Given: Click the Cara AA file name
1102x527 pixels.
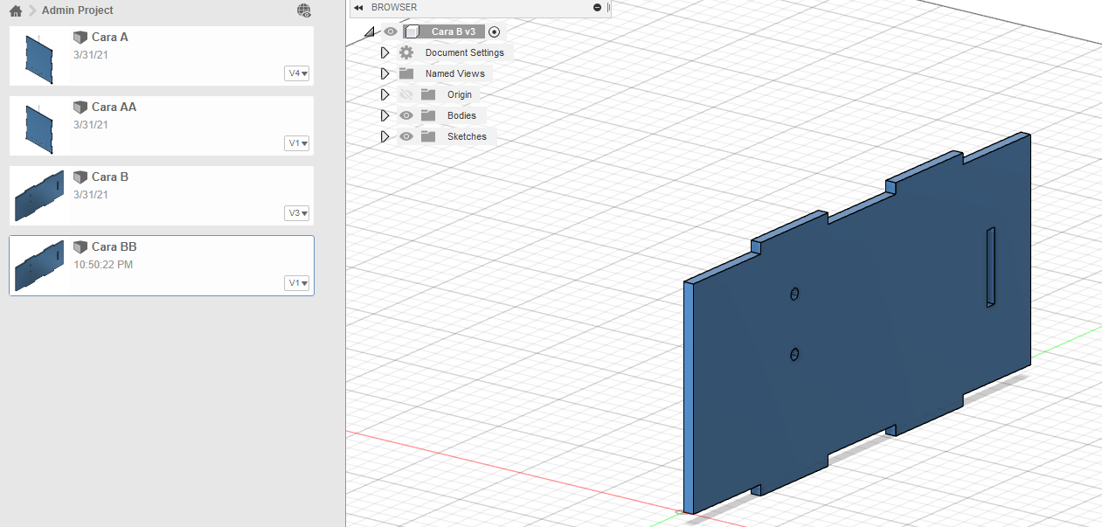Looking at the screenshot, I should [114, 107].
